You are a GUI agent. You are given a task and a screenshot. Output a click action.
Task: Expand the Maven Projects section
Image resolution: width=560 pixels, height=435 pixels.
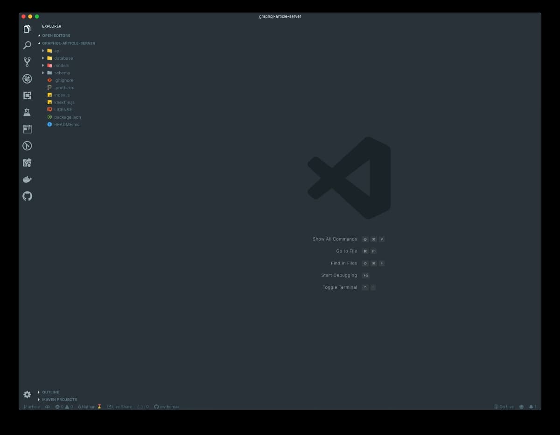[x=59, y=399]
